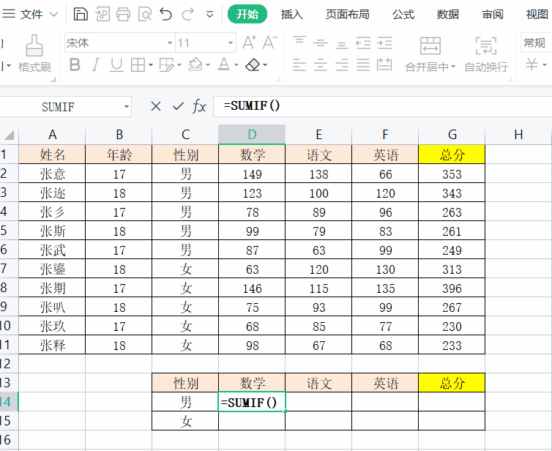Toggle Bold formatting

74,66
